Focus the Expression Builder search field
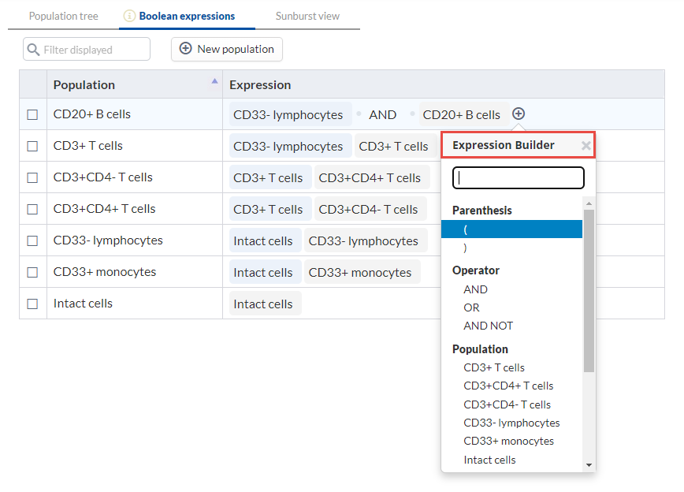Image resolution: width=684 pixels, height=492 pixels. pos(519,178)
